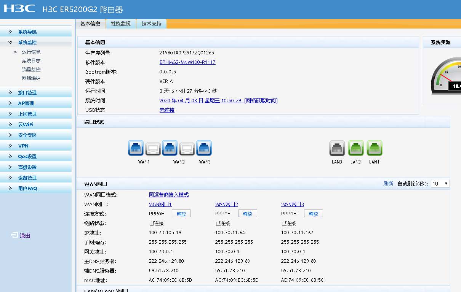This screenshot has height=292, width=461.
Task: Click the MAC address AE:74:09:EC:6B:5C
Action: (x=303, y=281)
